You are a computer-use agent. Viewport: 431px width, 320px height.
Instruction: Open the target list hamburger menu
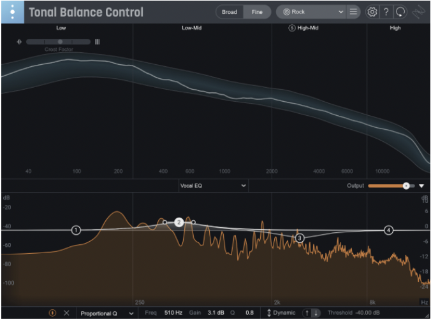pyautogui.click(x=353, y=12)
